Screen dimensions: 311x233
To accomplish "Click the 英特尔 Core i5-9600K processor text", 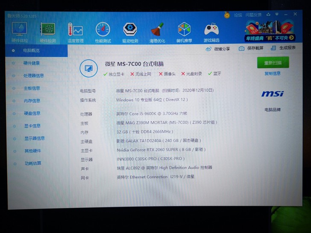I will pos(152,114).
